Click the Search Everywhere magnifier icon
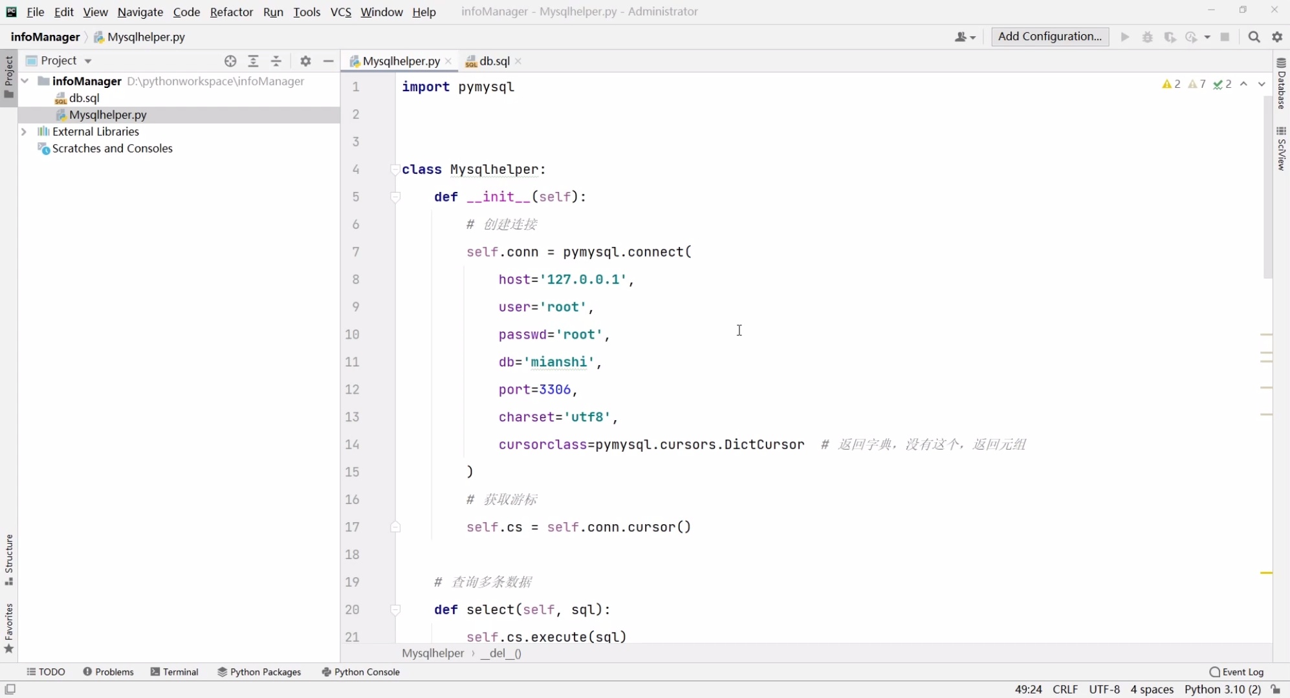This screenshot has height=698, width=1290. [x=1254, y=37]
